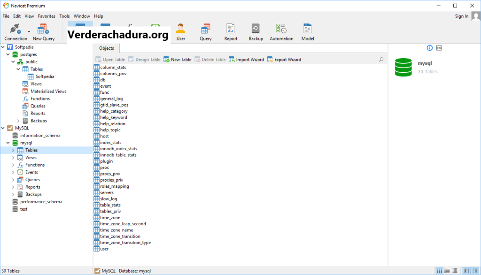Select the Objects tab
Image resolution: width=481 pixels, height=275 pixels.
coord(107,48)
